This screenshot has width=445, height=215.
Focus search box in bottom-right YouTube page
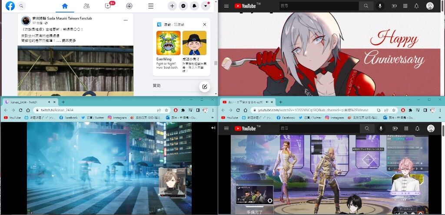tap(319, 129)
